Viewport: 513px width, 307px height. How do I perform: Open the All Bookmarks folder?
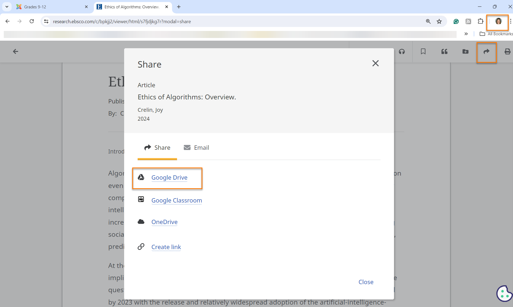point(496,34)
